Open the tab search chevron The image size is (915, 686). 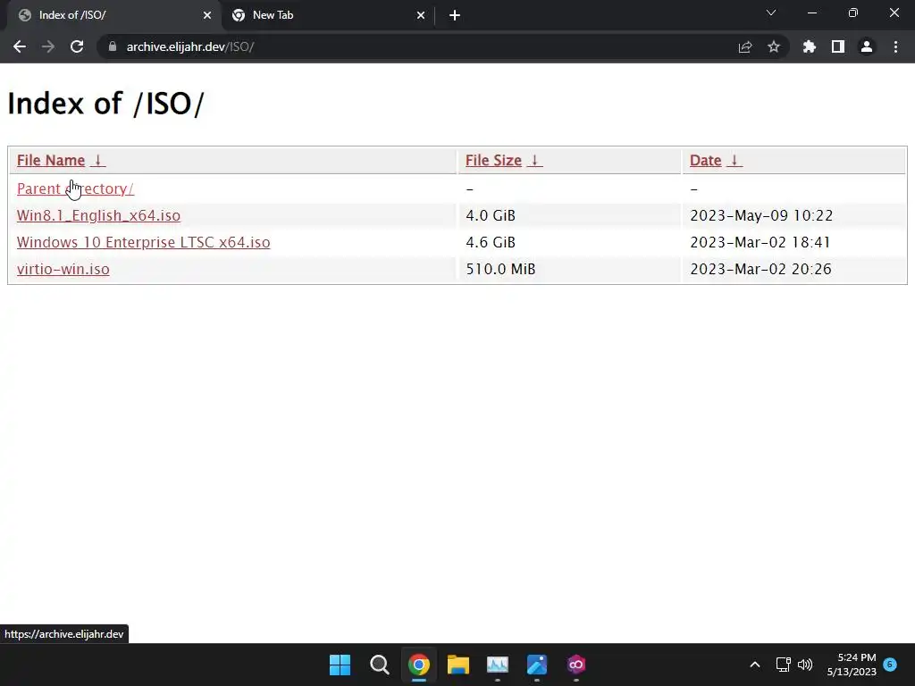coord(771,13)
